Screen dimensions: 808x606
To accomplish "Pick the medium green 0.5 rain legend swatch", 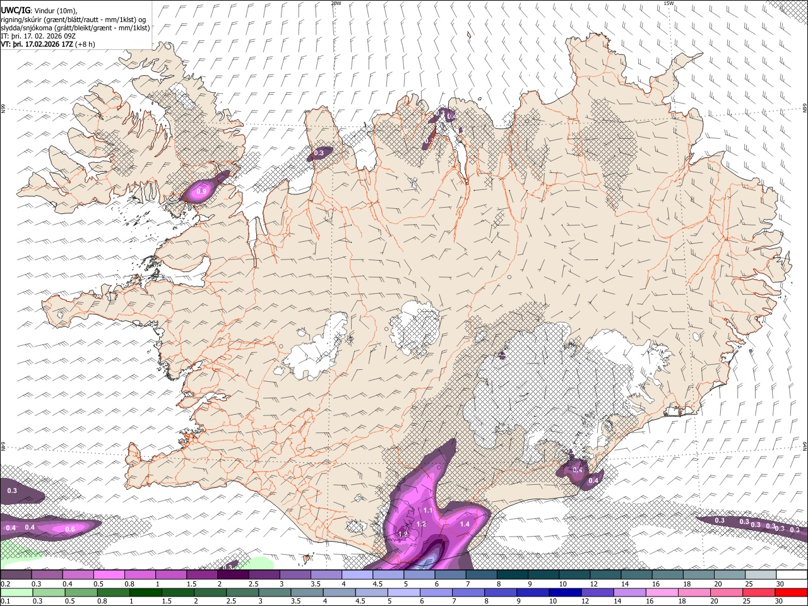I will pos(81,592).
